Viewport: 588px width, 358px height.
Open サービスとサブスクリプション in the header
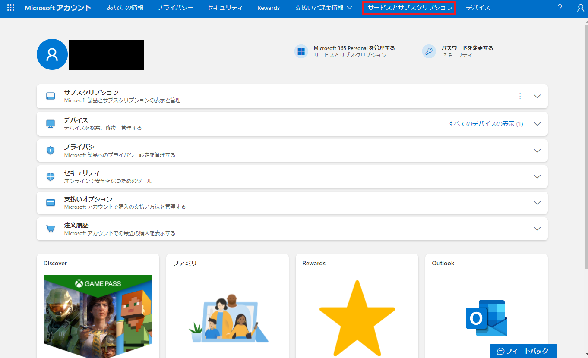410,8
